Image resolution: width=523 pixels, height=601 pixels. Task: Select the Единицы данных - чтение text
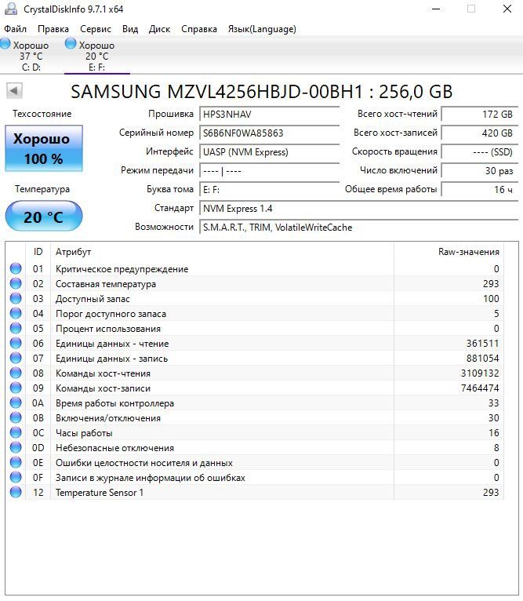click(112, 344)
